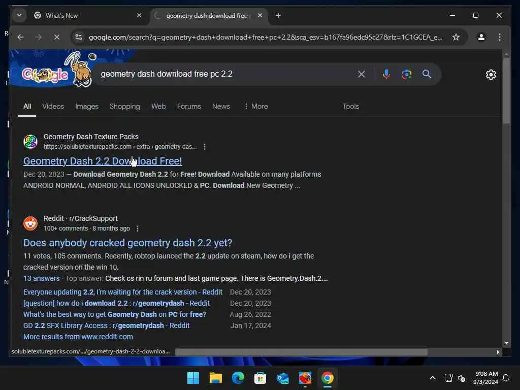The image size is (520, 390).
Task: Open the Forums filter
Action: point(189,107)
